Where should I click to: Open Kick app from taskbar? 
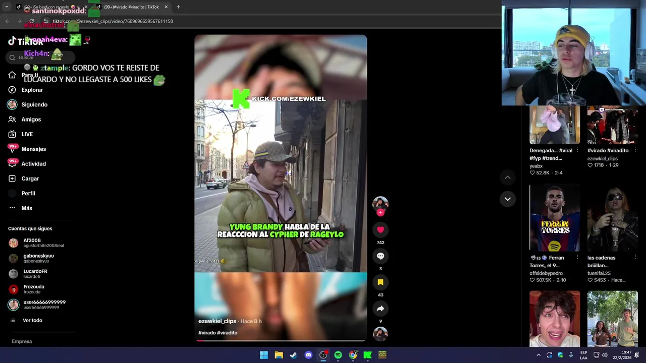click(367, 355)
